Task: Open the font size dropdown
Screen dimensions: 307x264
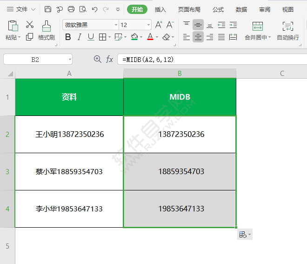Action: click(148, 25)
